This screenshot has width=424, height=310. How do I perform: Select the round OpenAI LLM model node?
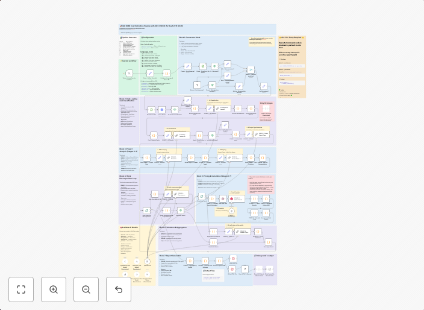click(148, 261)
